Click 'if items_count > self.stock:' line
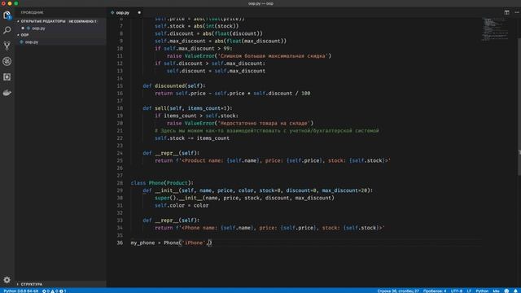Viewport: 521px width, 293px height. click(196, 116)
